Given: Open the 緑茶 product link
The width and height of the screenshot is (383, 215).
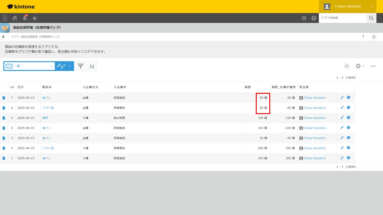Looking at the screenshot, I should click(45, 118).
